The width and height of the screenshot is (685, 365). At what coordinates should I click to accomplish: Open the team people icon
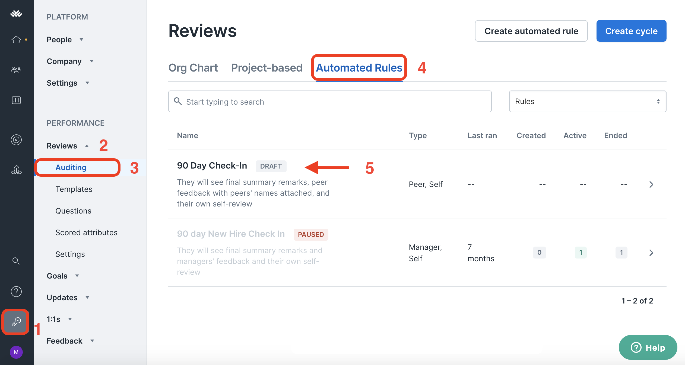(x=16, y=70)
